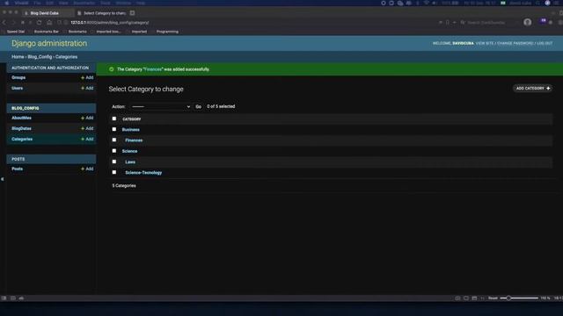Click the browser address bar URL

(109, 23)
